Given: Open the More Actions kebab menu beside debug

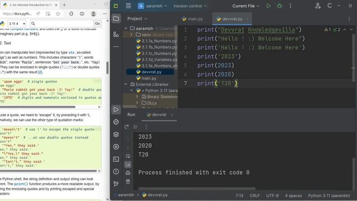Looking at the screenshot, I should (290, 6).
